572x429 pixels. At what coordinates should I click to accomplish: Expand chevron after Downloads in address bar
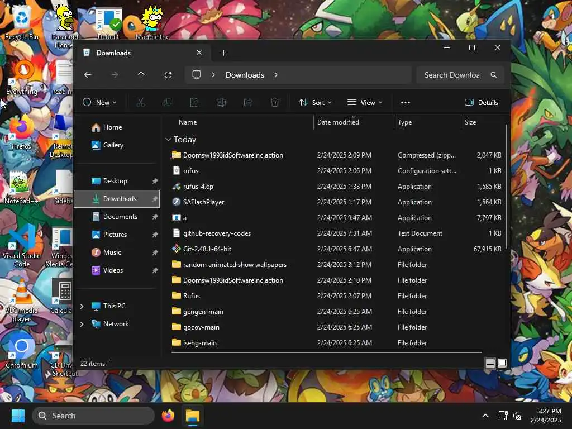276,75
